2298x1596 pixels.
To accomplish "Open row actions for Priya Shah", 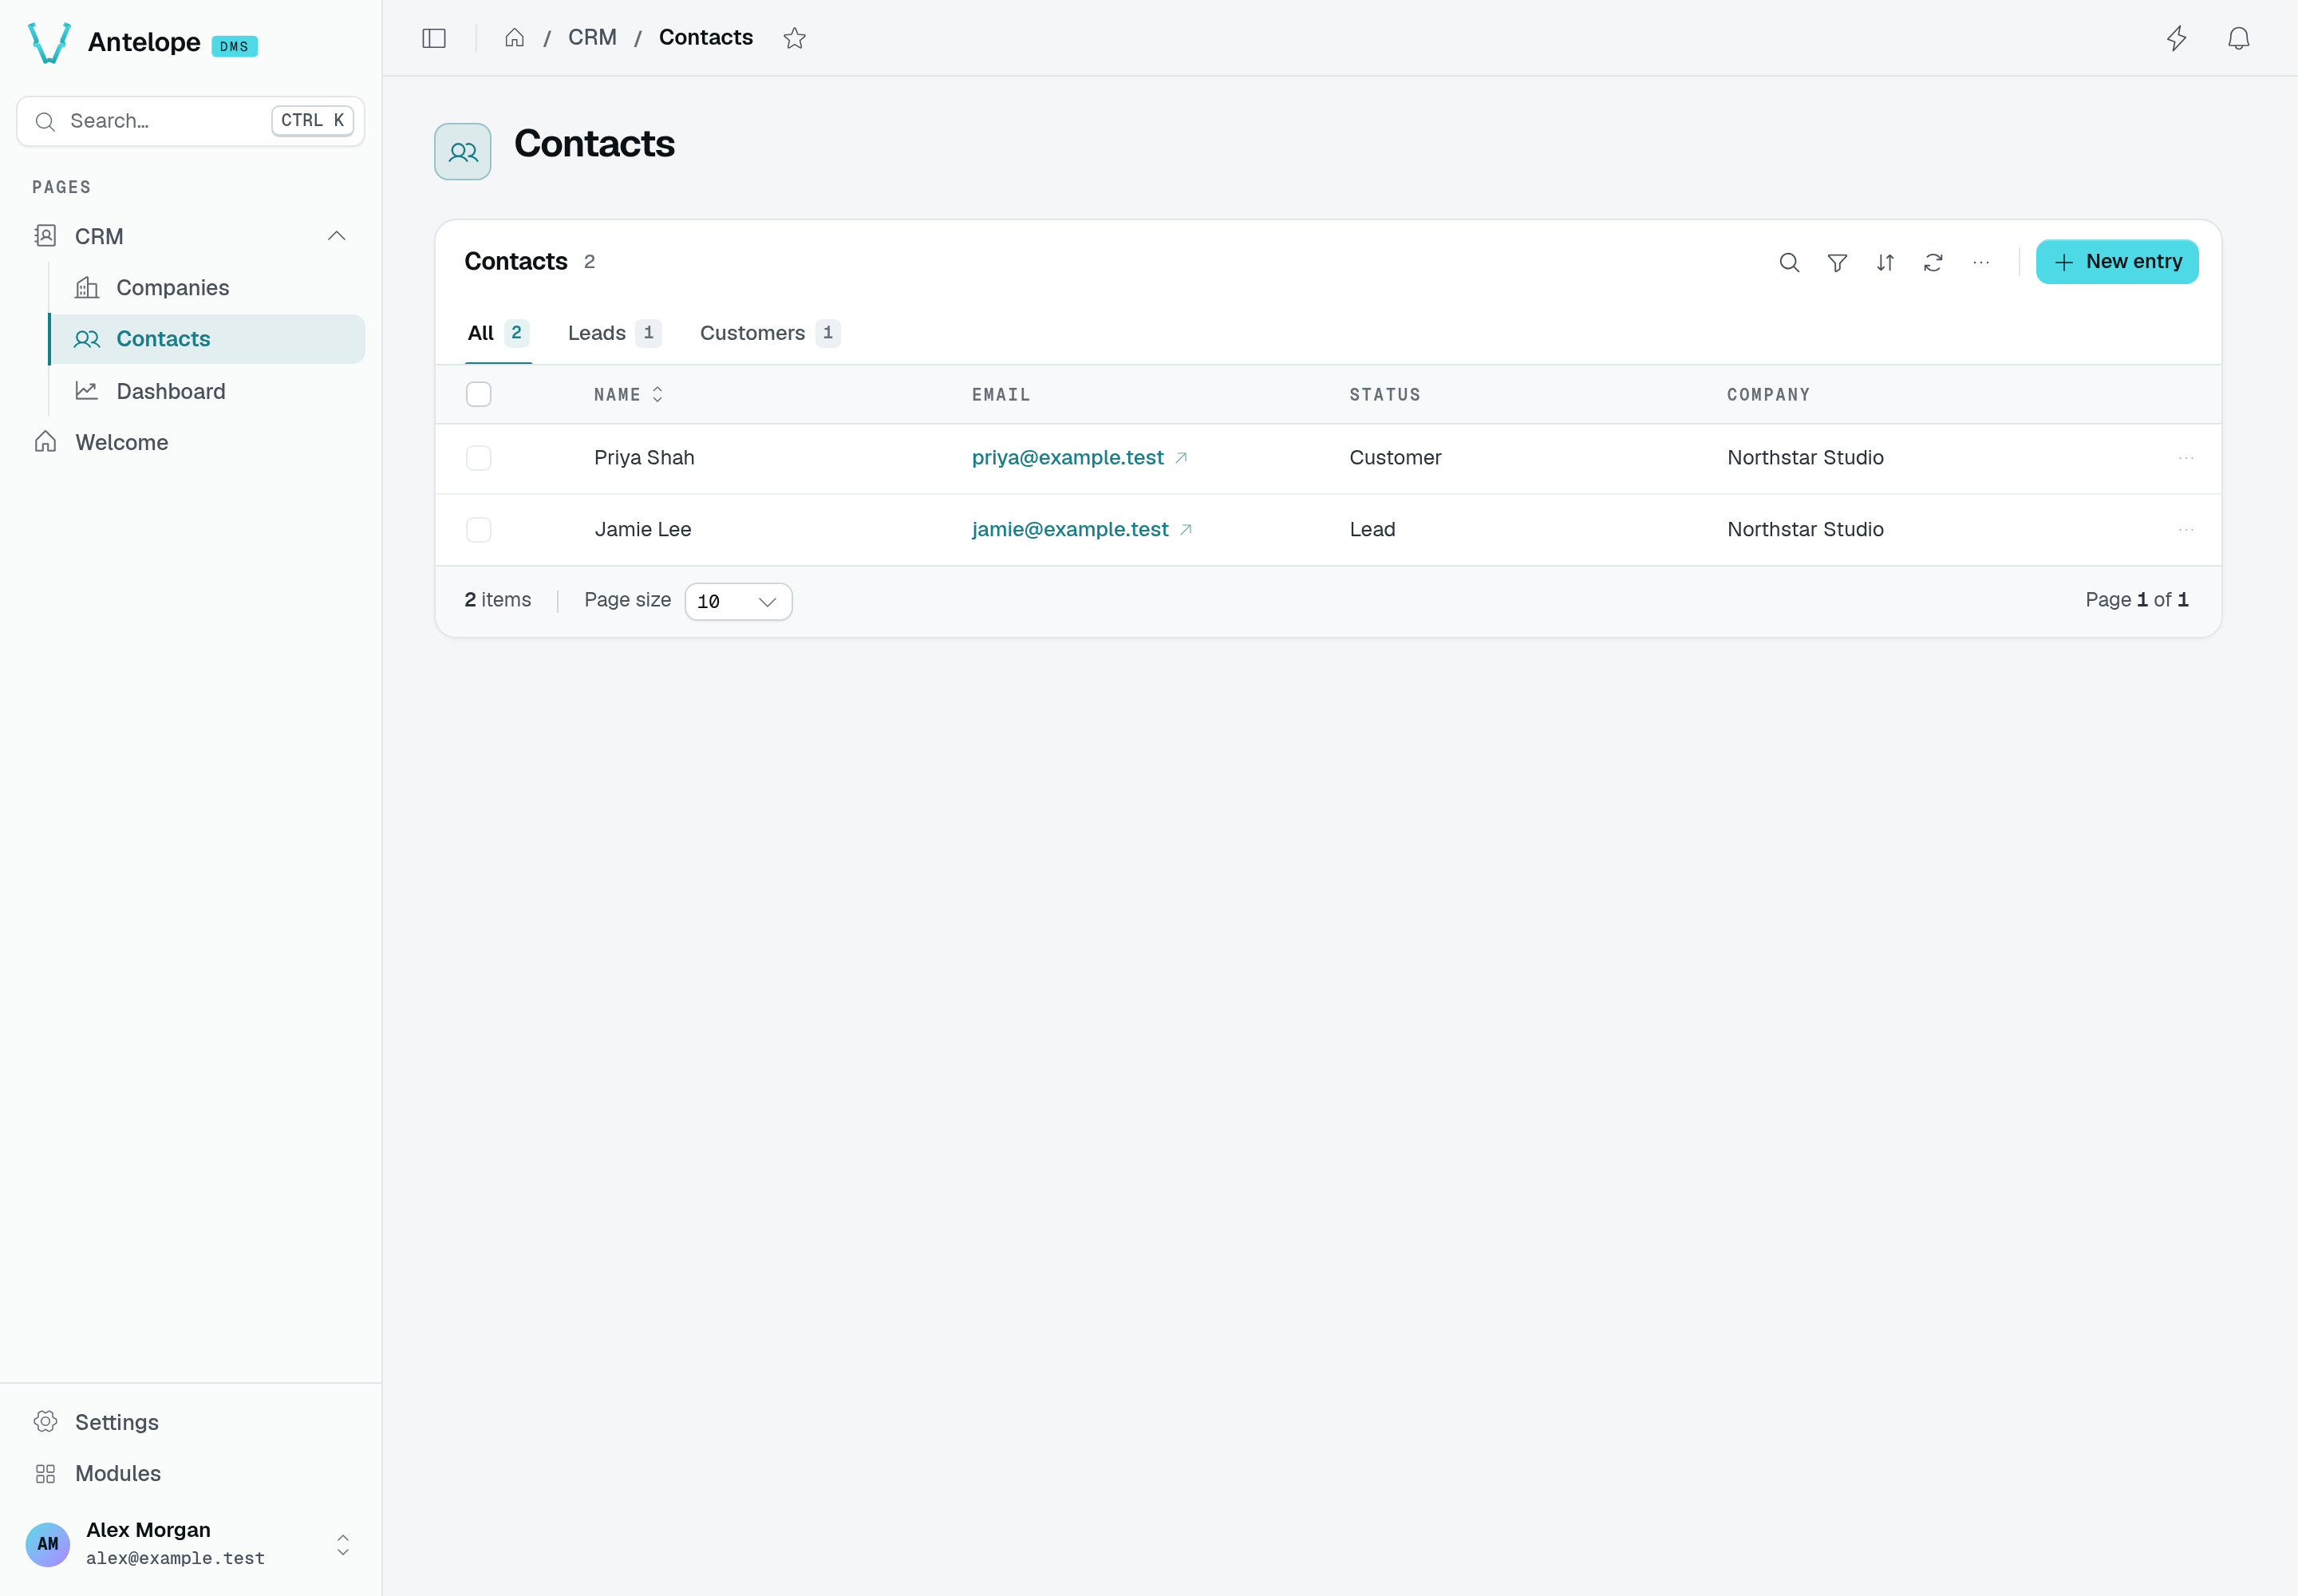I will tap(2186, 458).
